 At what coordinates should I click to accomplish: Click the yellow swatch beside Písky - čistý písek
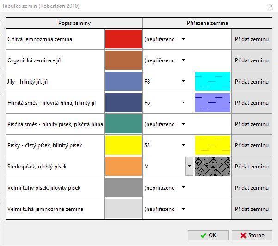coord(124,145)
